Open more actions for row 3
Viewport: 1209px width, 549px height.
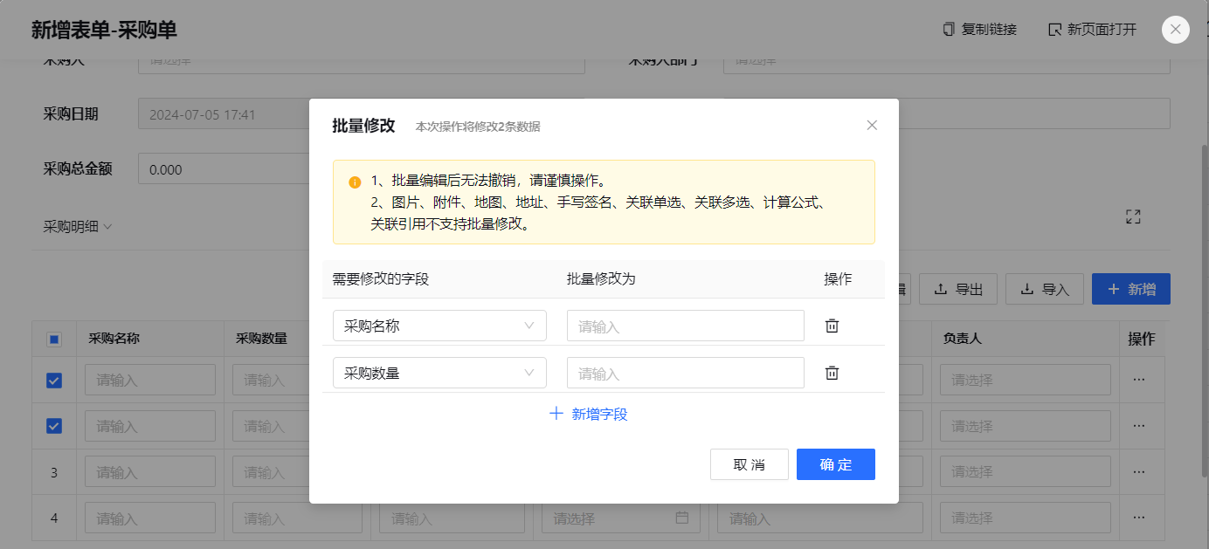pyautogui.click(x=1138, y=471)
